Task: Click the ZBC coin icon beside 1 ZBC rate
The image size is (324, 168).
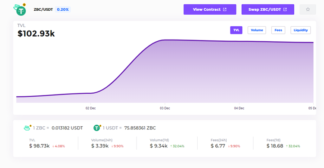Action: click(28, 128)
